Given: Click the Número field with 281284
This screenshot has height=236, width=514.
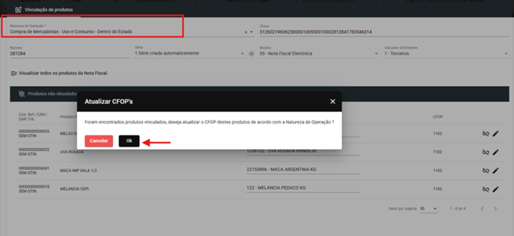Looking at the screenshot, I should click(x=70, y=53).
